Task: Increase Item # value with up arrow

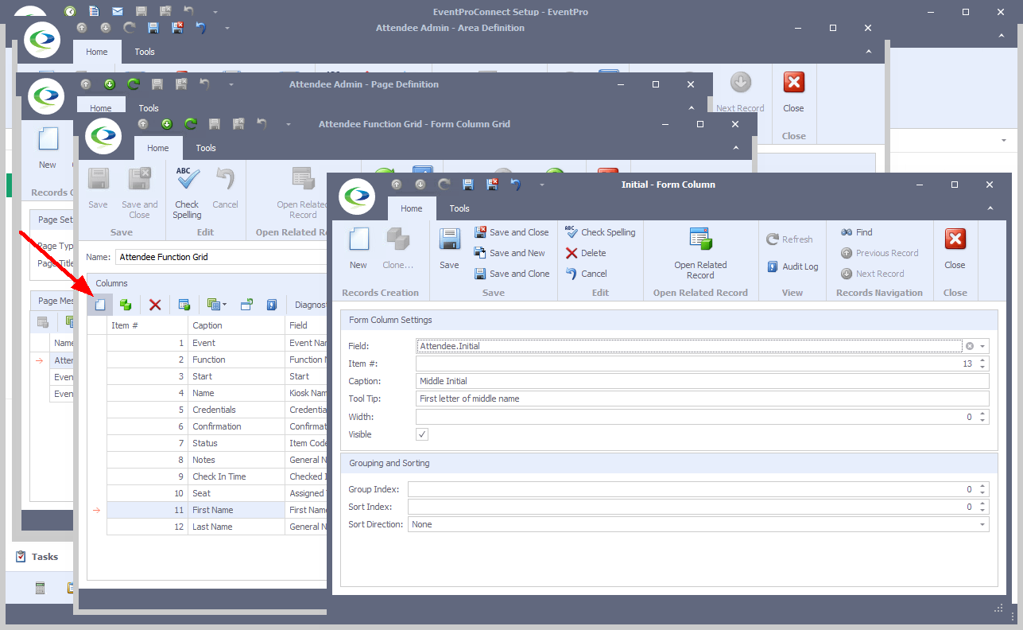Action: tap(983, 360)
